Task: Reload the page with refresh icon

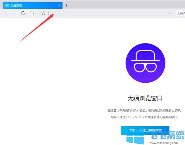Action: (23, 13)
